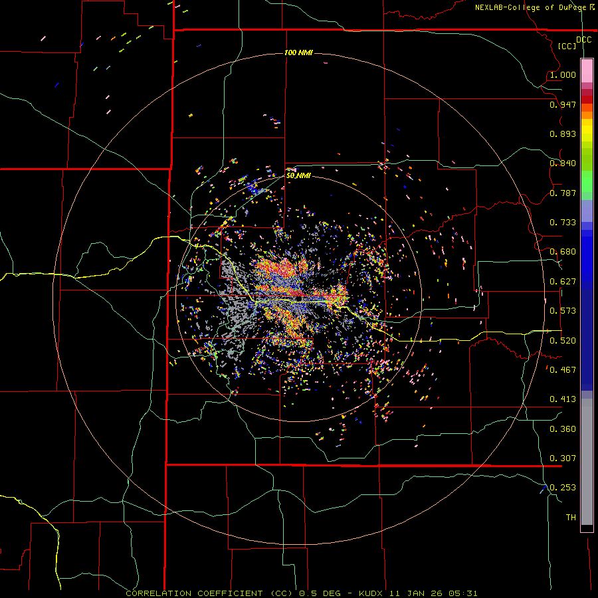Click the 0.947 scale value
The image size is (598, 598).
[x=563, y=104]
